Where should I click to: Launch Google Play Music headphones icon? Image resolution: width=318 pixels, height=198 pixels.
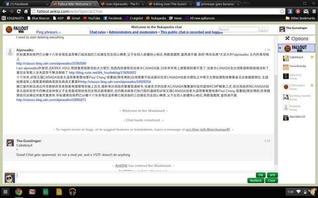pyautogui.click(x=73, y=192)
